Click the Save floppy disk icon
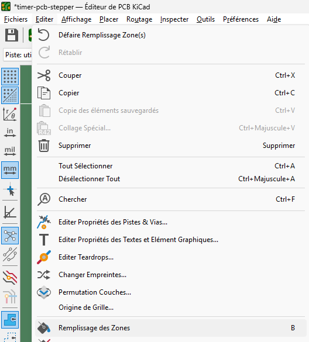 pos(11,35)
